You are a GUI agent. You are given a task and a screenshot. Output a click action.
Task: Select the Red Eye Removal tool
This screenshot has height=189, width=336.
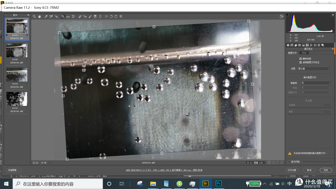[85, 16]
